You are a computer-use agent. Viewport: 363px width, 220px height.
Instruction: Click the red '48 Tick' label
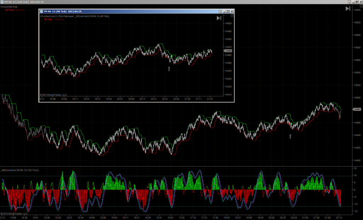(48, 19)
